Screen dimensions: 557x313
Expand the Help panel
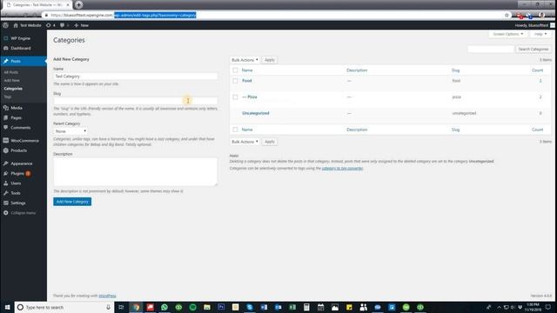pos(540,34)
